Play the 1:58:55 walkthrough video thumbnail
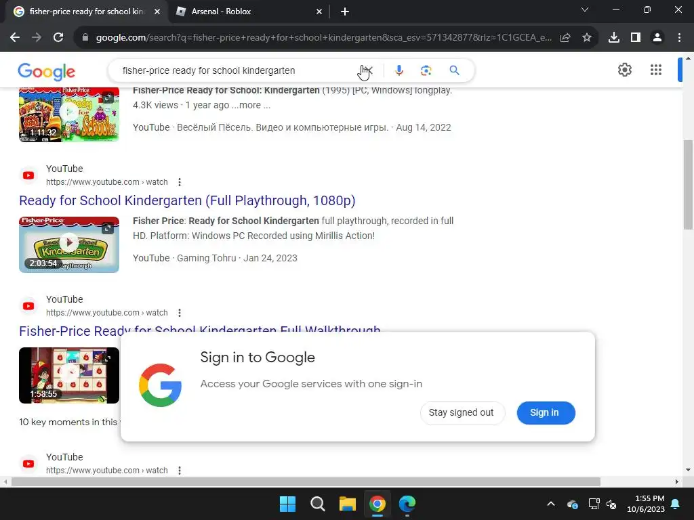The image size is (694, 520). click(69, 375)
